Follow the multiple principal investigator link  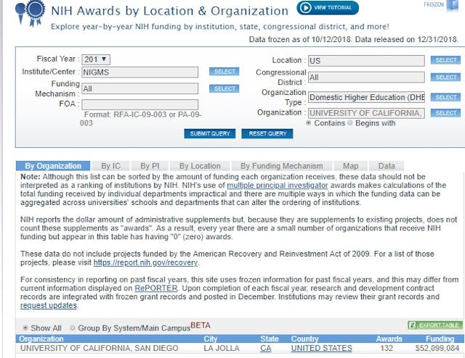pyautogui.click(x=278, y=186)
